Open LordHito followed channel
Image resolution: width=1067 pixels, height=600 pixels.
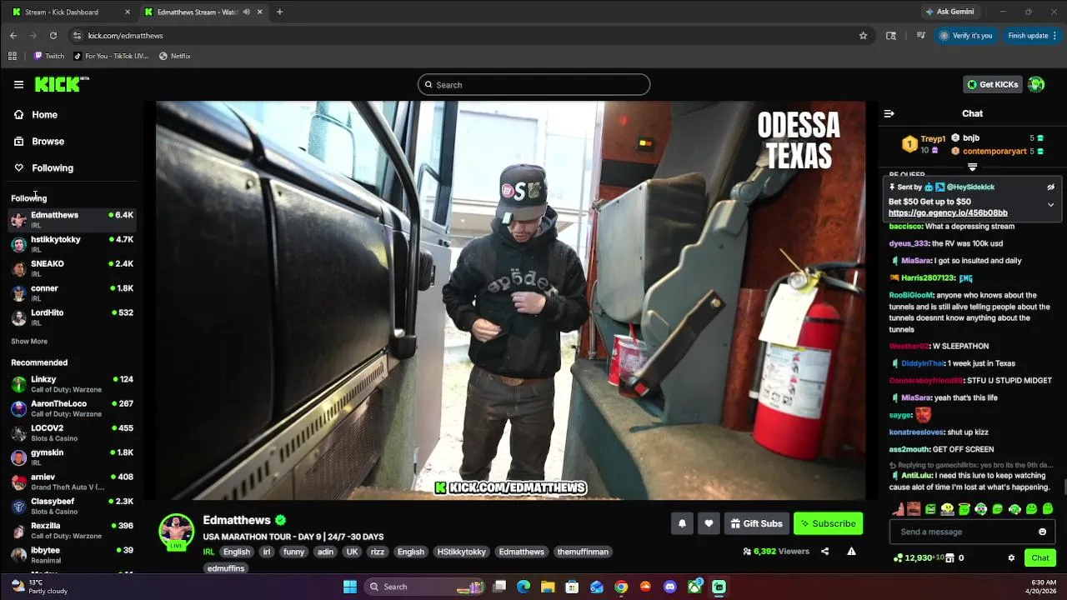72,317
